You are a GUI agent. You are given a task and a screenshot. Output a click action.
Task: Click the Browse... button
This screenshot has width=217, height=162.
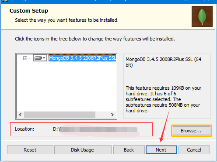tap(192, 131)
